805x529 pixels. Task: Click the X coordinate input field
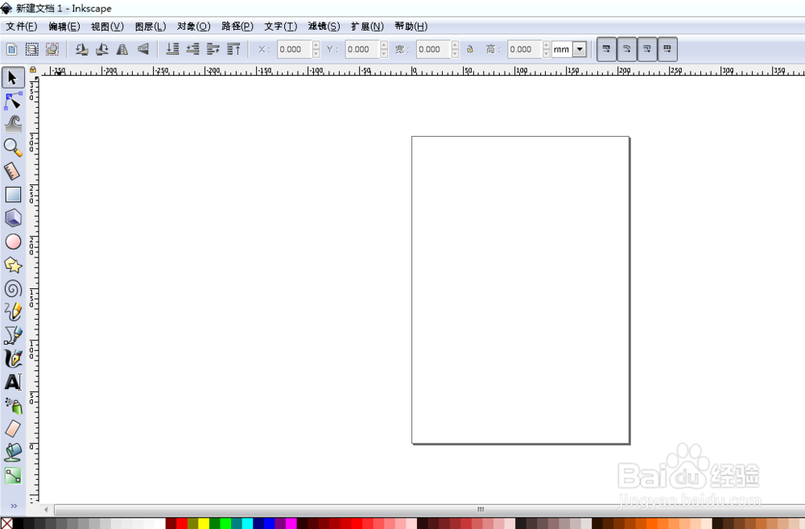(x=294, y=49)
